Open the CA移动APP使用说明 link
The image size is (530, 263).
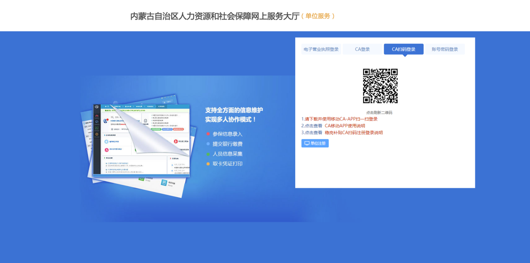[345, 126]
